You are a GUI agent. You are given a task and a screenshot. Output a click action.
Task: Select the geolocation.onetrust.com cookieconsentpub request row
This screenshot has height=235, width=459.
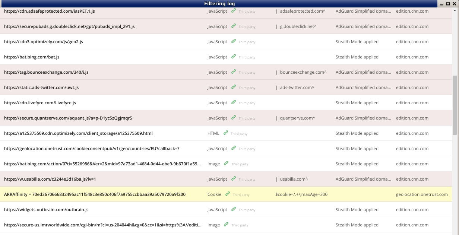[92, 149]
